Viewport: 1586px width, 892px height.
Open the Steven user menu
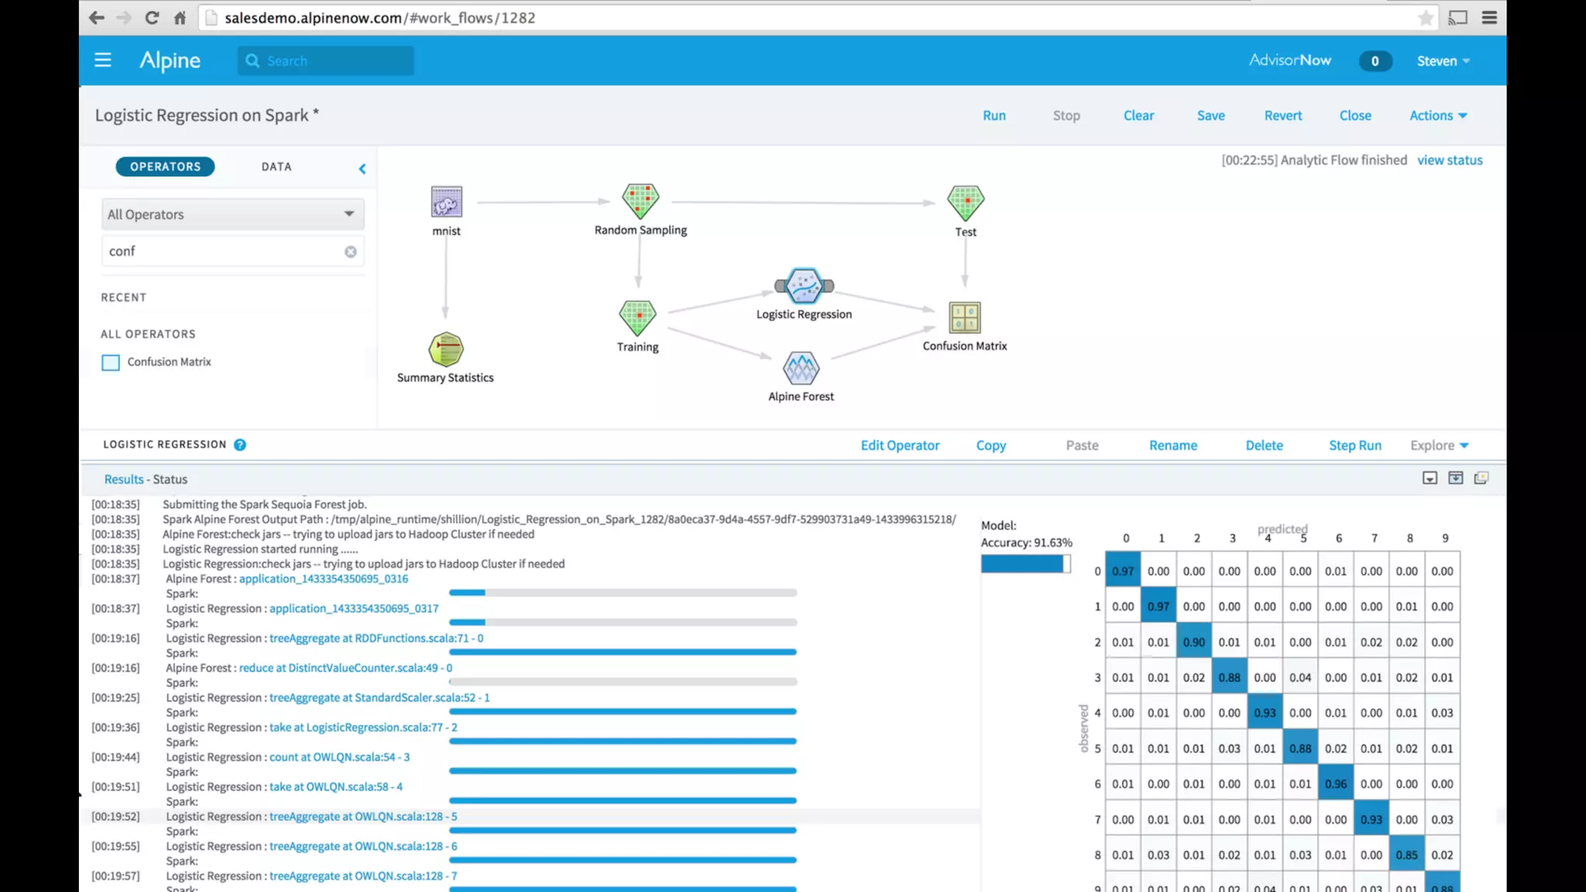[x=1443, y=61]
